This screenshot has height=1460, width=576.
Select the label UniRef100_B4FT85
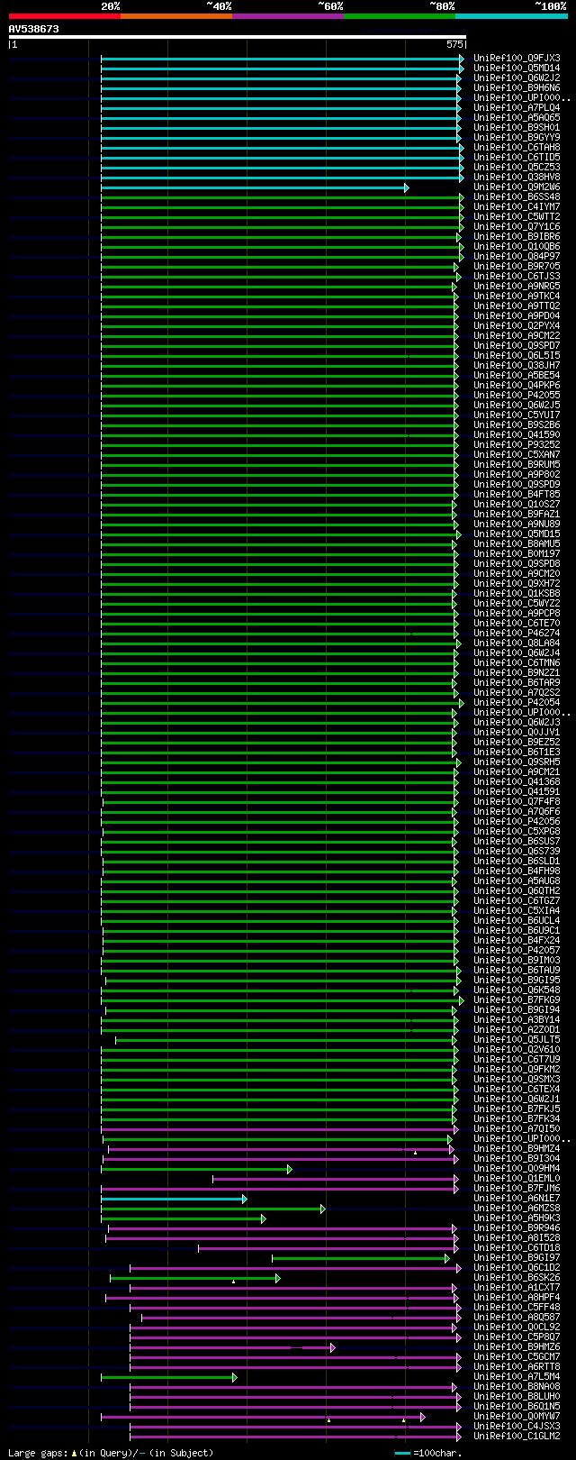pyautogui.click(x=517, y=495)
